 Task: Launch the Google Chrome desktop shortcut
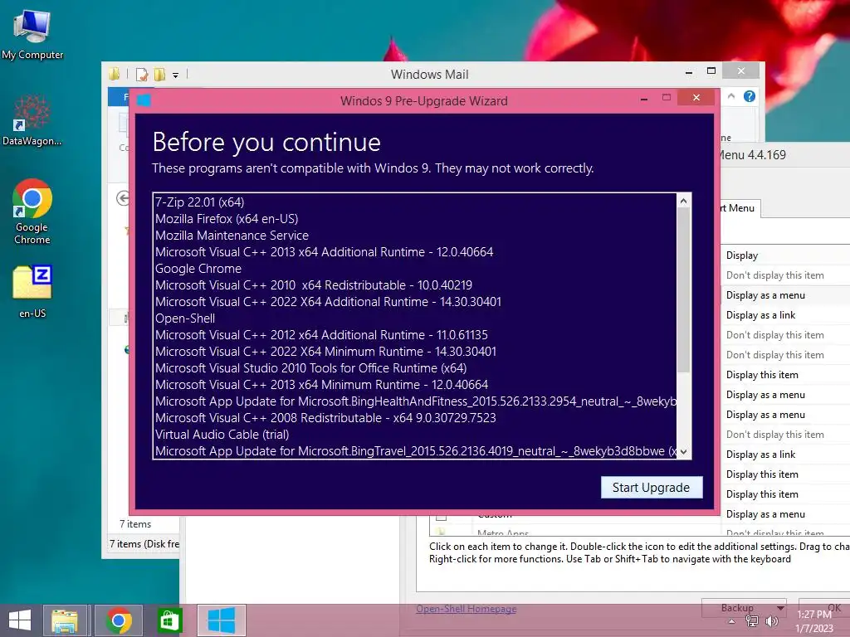[32, 212]
